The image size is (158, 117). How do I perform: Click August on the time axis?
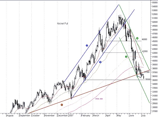(x=9, y=115)
